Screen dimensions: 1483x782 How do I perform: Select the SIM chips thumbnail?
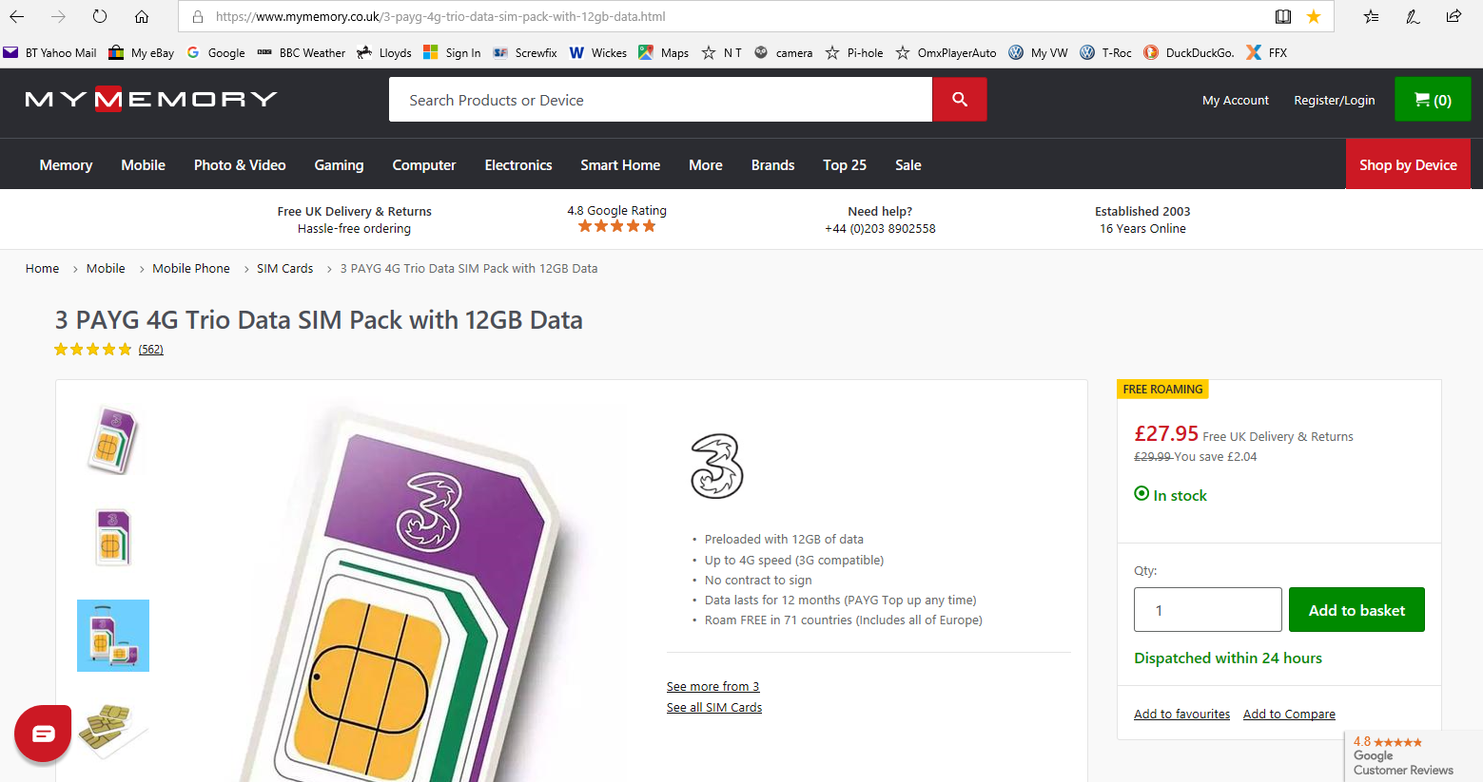pyautogui.click(x=113, y=731)
